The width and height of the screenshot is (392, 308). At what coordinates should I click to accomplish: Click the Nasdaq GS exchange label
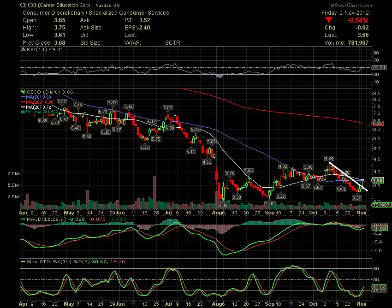pos(107,5)
